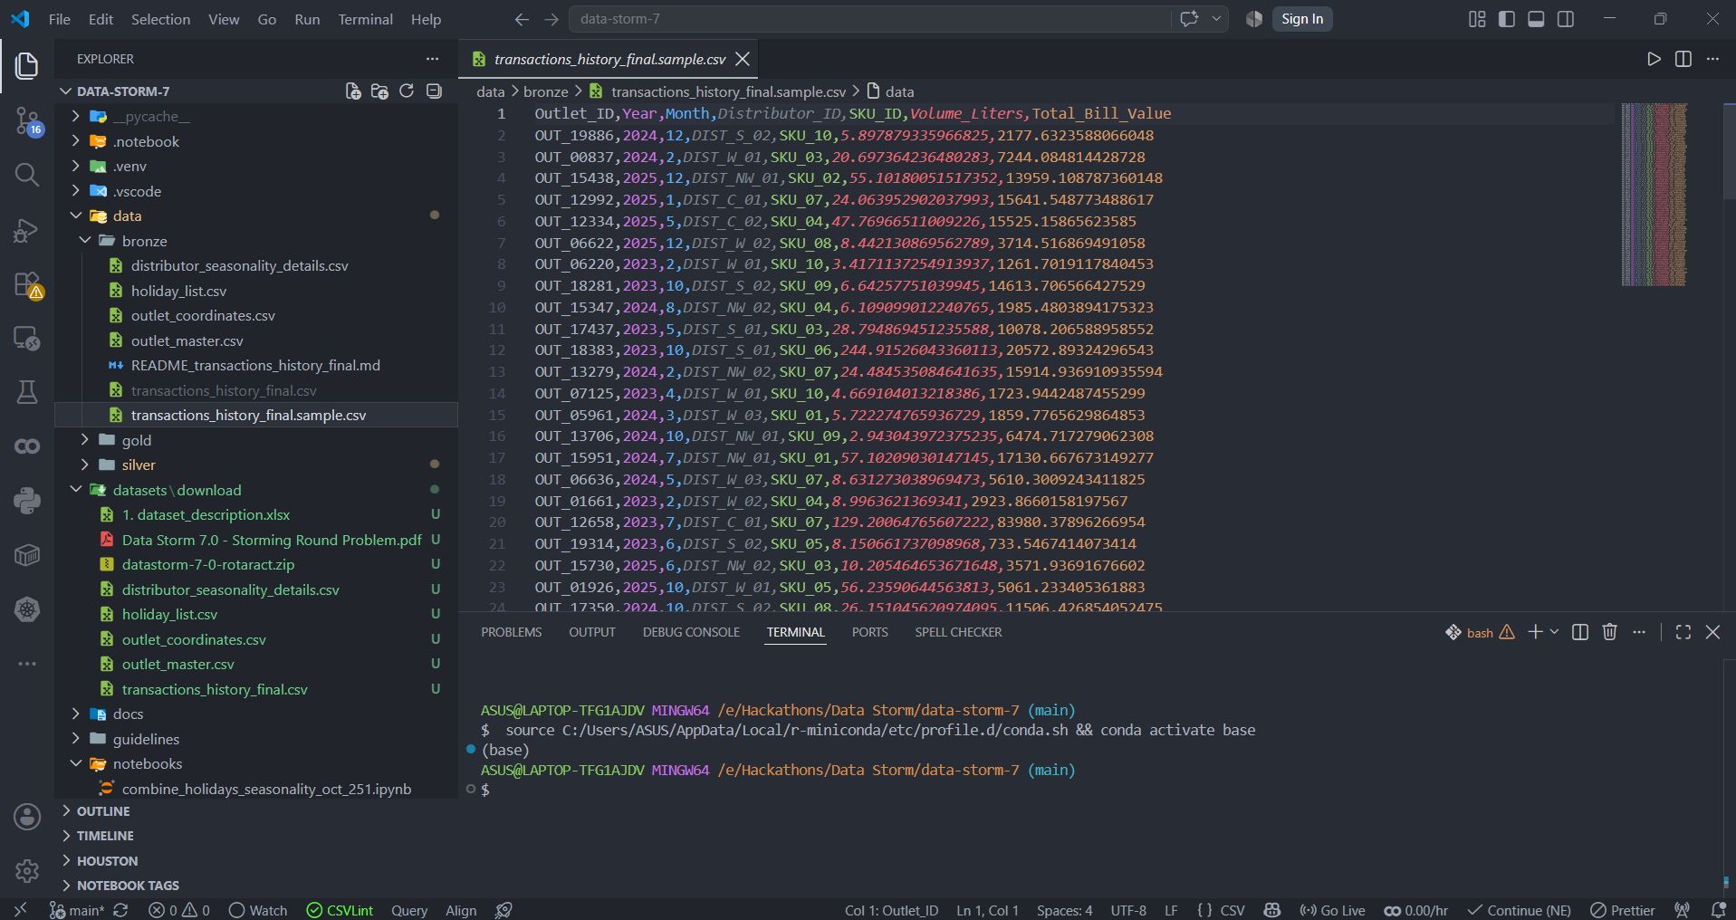Collapse all folders in explorer
Viewport: 1736px width, 920px height.
coord(434,91)
